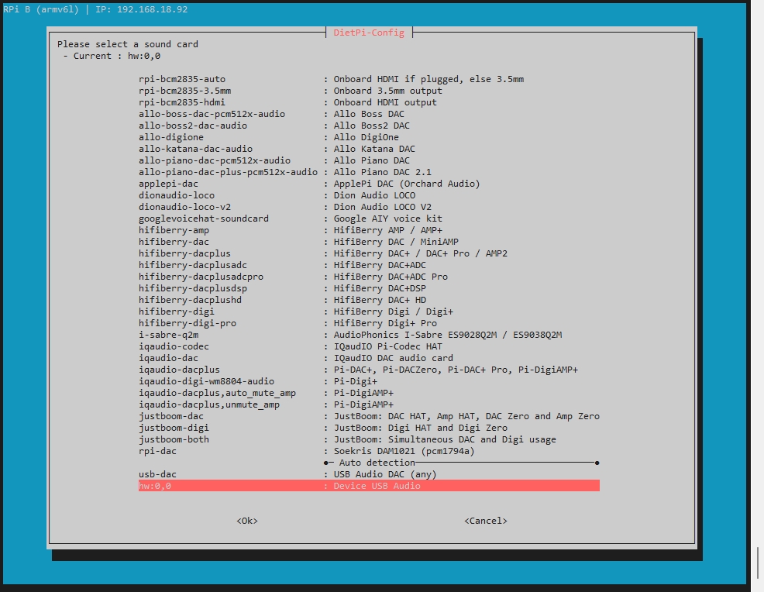Select dionaudio-loco-v2 entry
Screen dimensions: 764x592
click(369, 207)
